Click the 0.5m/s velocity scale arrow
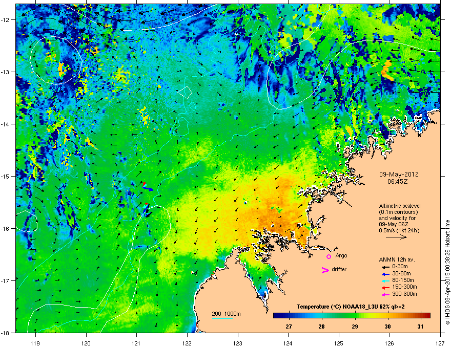This screenshot has width=451, height=348. click(x=396, y=237)
